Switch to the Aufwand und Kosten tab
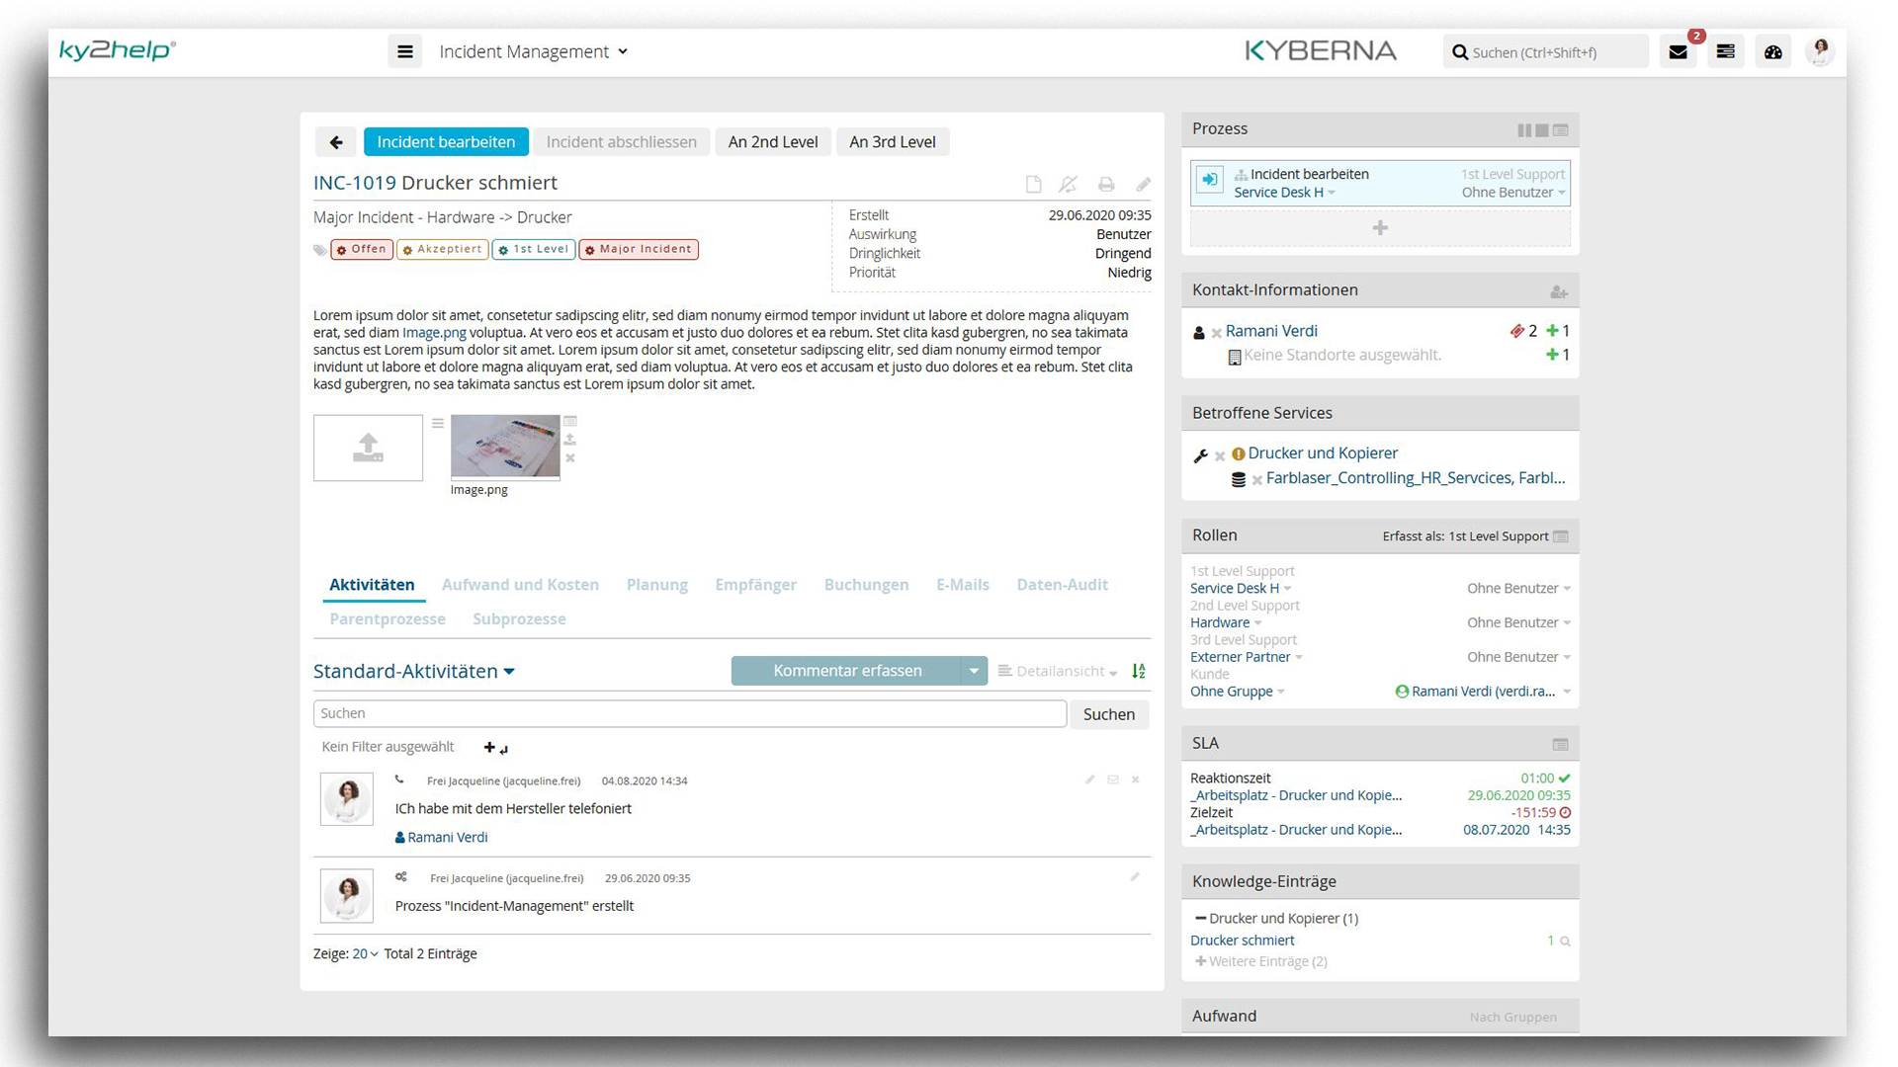1898x1067 pixels. click(520, 585)
